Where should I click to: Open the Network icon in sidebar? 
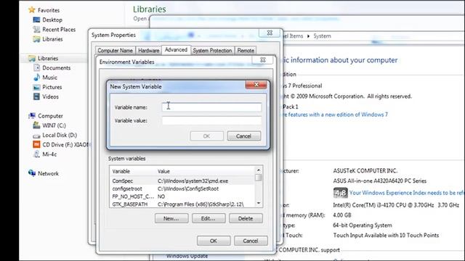[x=32, y=173]
